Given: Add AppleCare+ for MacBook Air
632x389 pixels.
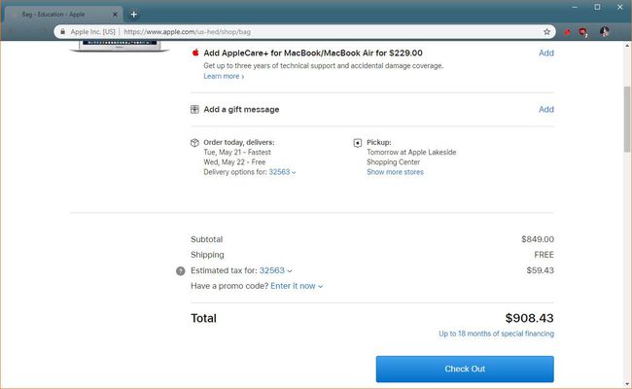Looking at the screenshot, I should coord(546,53).
